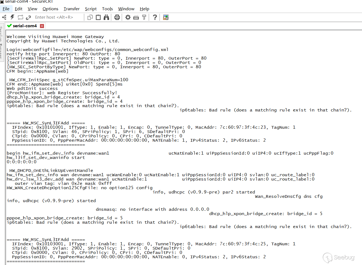The width and height of the screenshot is (362, 265).
Task: Open the vertical Session Manager side tab
Action: 1,42
